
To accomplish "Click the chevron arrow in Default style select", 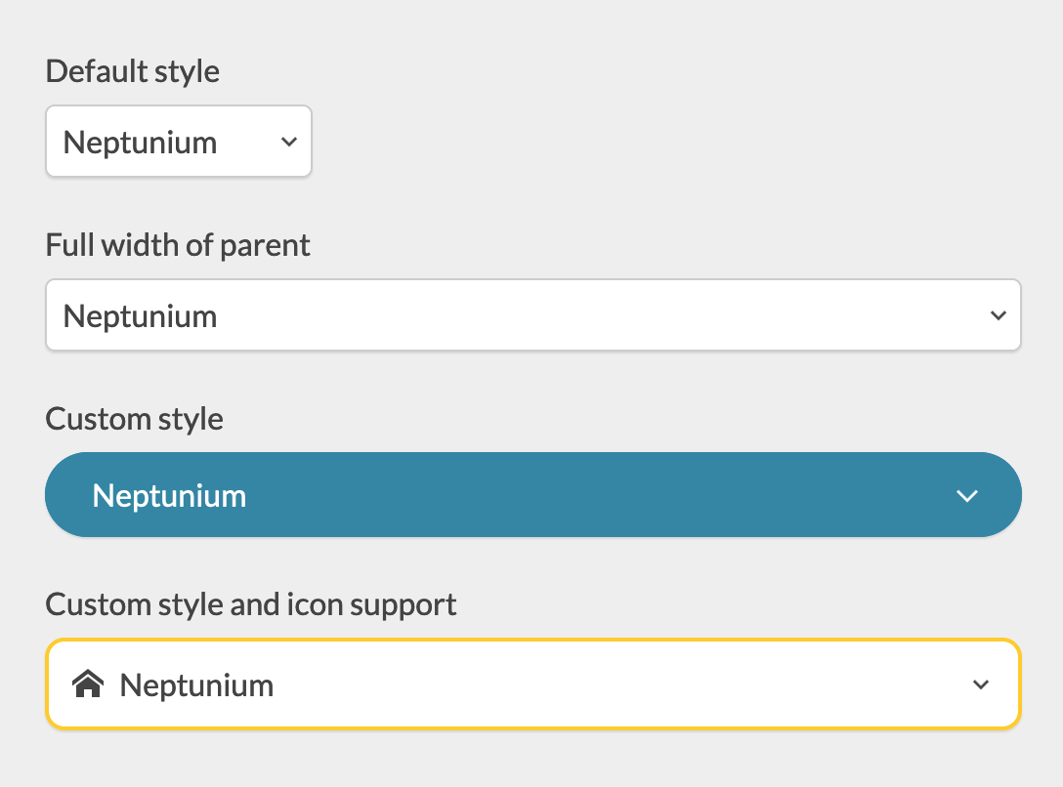I will click(288, 143).
